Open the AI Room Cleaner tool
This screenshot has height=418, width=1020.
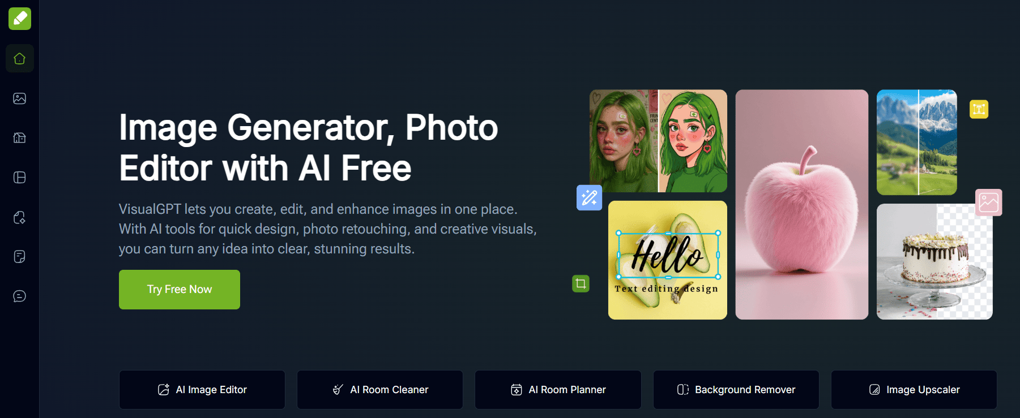pyautogui.click(x=380, y=390)
